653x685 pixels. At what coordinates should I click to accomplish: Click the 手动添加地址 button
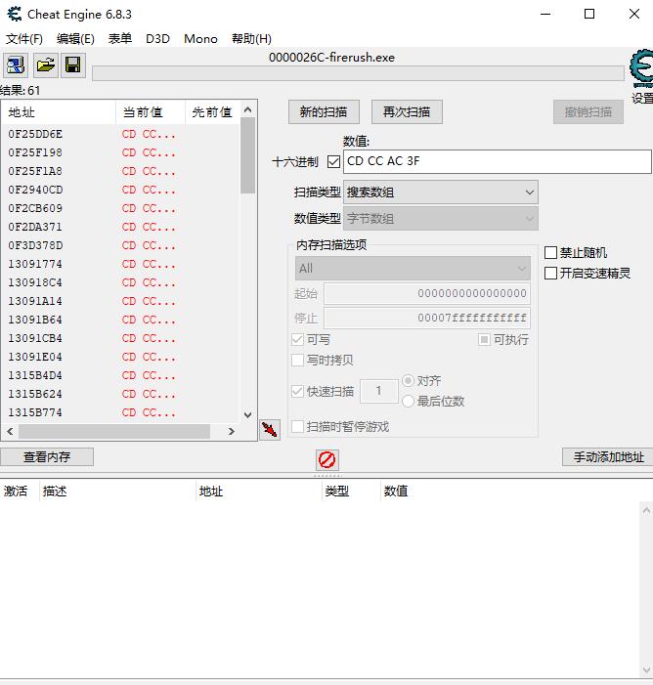(608, 457)
